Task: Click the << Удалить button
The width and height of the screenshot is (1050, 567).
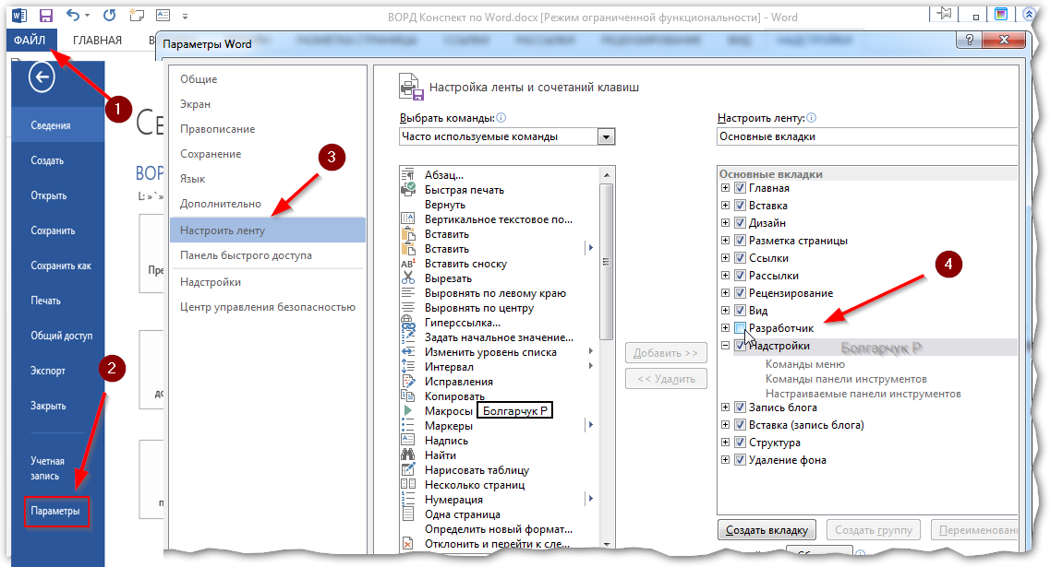Action: (x=667, y=378)
